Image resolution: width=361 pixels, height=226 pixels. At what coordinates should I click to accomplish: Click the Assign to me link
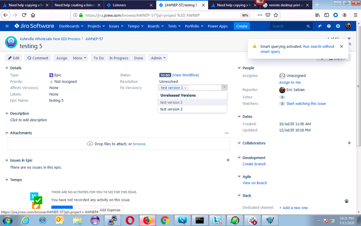tap(290, 82)
